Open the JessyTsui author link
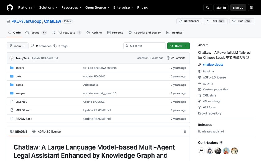The width and height of the screenshot is (261, 161). point(22,58)
